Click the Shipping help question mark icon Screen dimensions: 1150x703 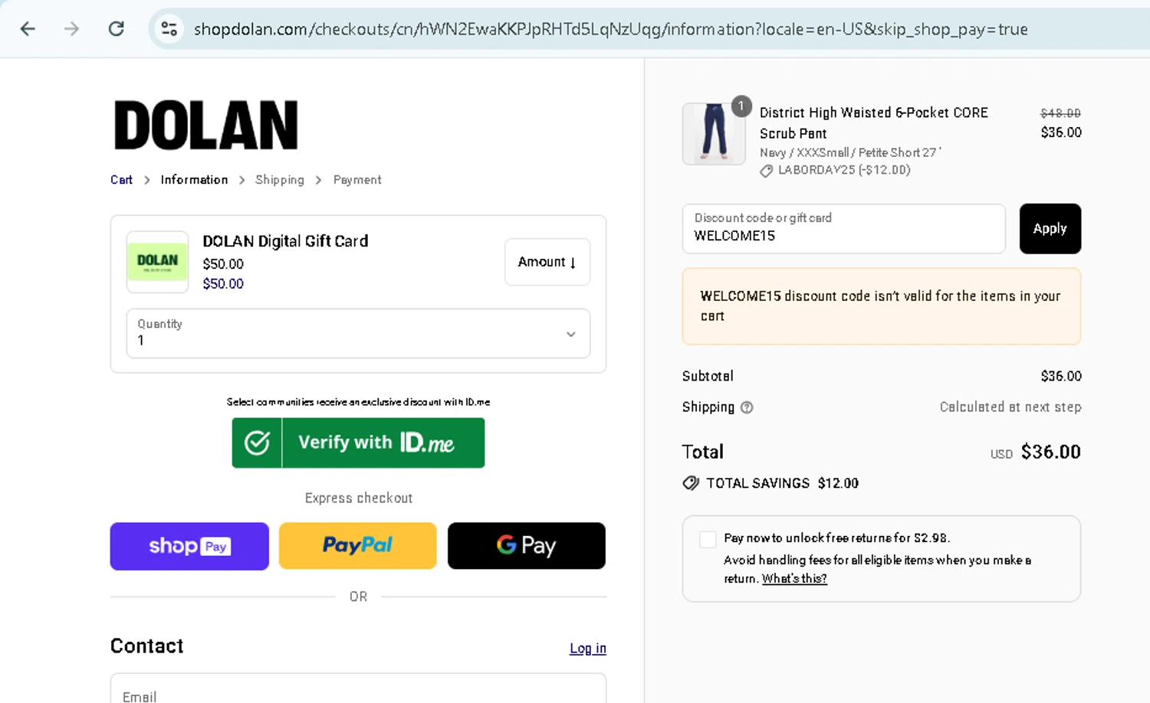point(747,407)
